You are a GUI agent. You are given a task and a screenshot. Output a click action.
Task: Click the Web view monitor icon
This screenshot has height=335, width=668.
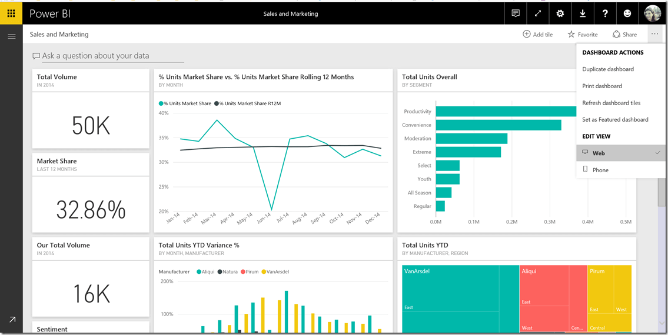pos(585,152)
